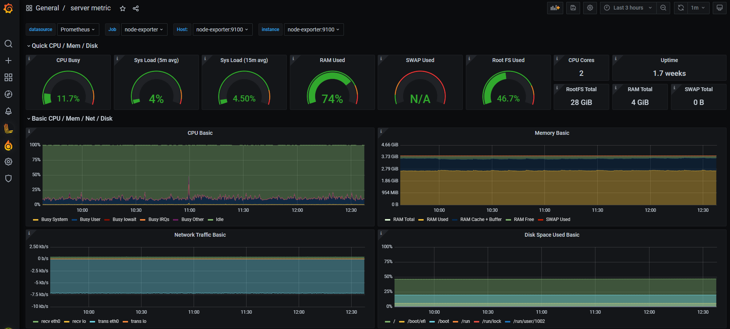
Task: Show info for RAM Used panel
Action: [x=293, y=58]
